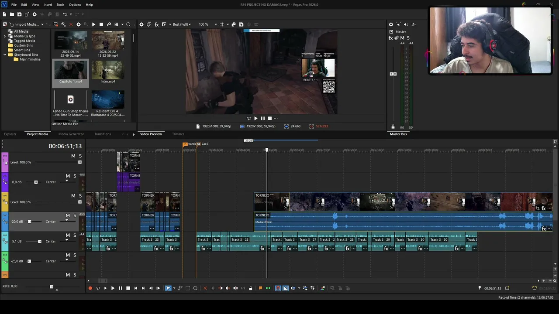Click the Record button in transport bar
This screenshot has width=559, height=314.
coord(90,288)
